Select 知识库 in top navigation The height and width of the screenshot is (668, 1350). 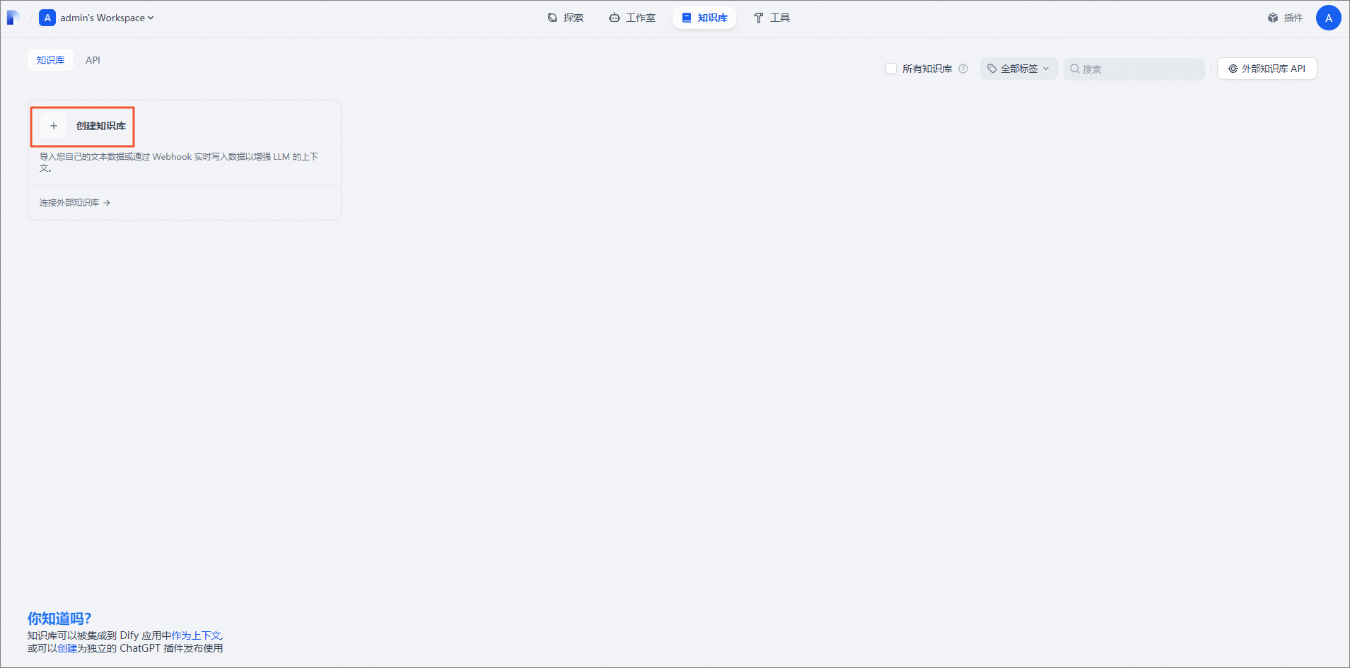[x=704, y=18]
